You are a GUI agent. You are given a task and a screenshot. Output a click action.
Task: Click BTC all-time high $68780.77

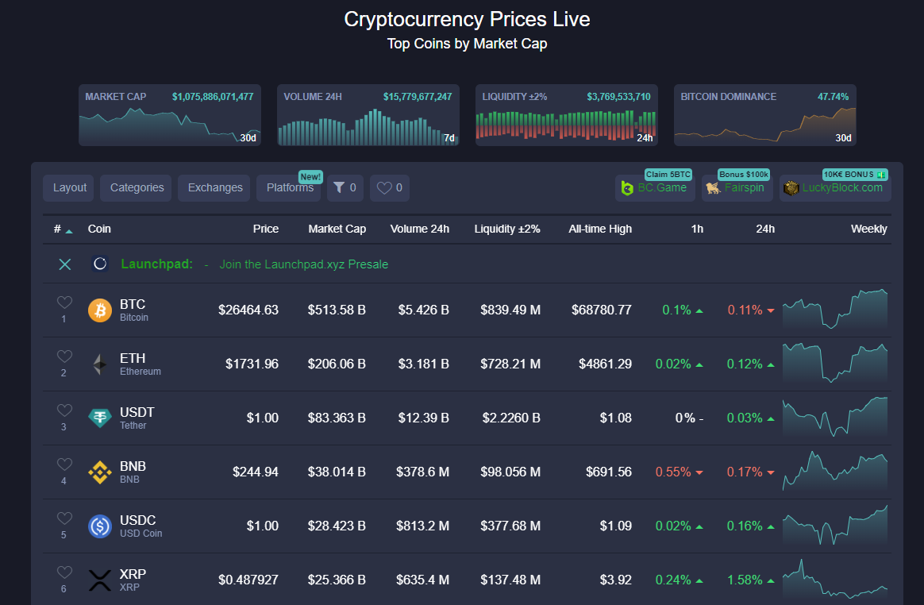602,310
